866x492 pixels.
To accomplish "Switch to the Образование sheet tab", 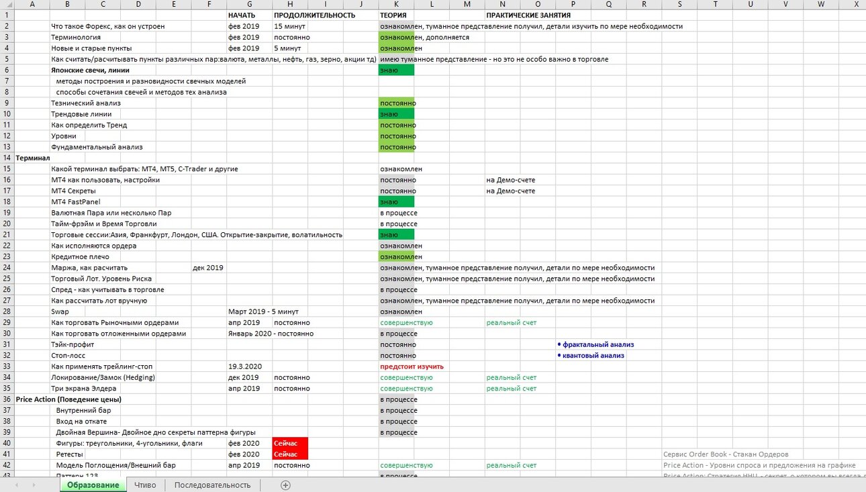I will (93, 485).
